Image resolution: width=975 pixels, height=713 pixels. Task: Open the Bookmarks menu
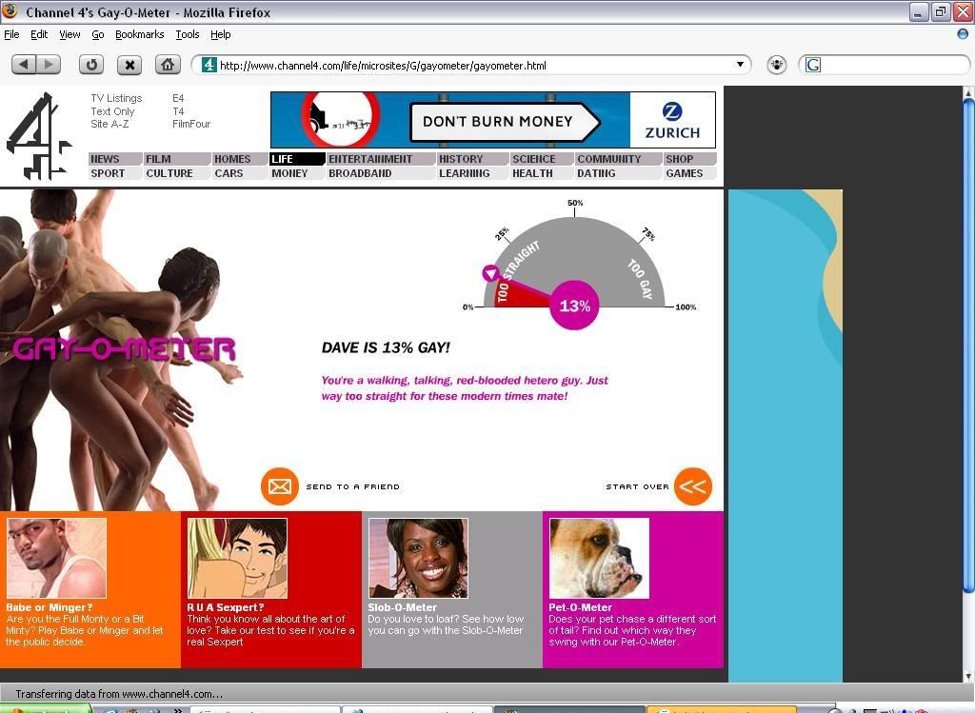tap(139, 34)
